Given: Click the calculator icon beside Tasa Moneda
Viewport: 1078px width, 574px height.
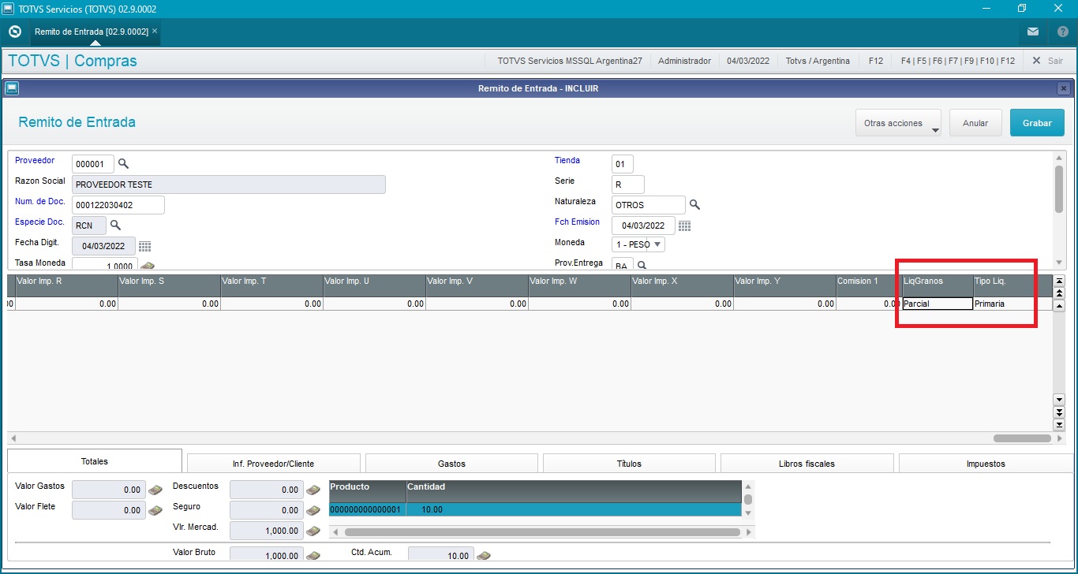Looking at the screenshot, I should tap(148, 266).
